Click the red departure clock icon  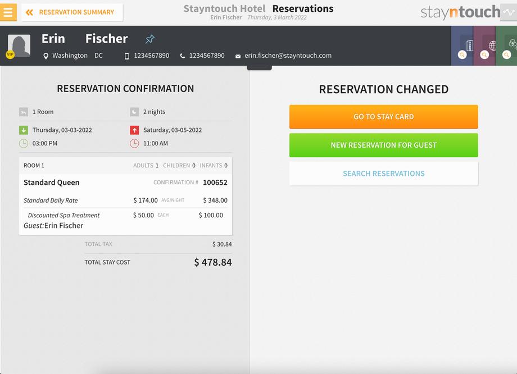point(134,143)
